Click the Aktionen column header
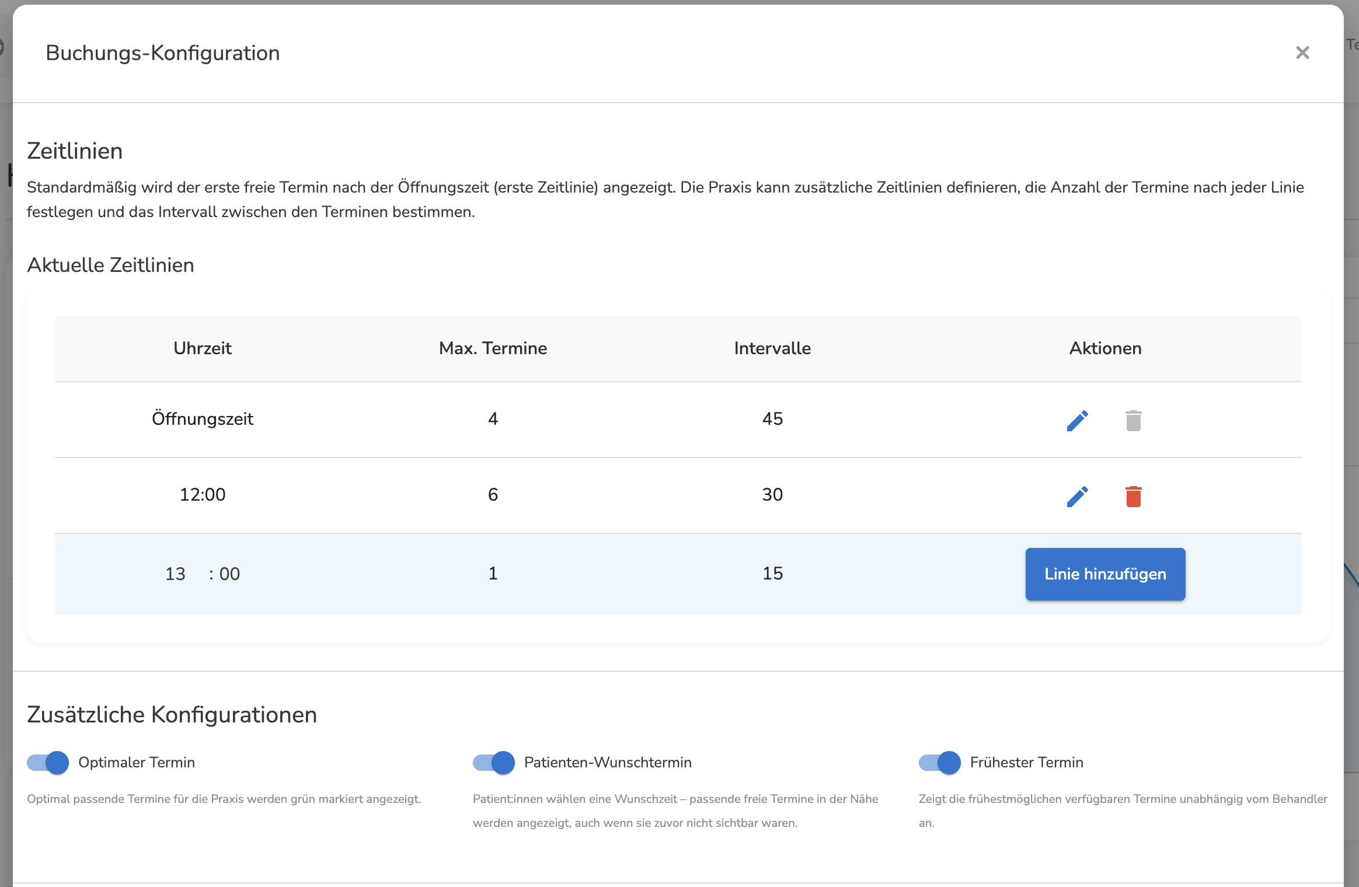The height and width of the screenshot is (887, 1359). 1105,348
